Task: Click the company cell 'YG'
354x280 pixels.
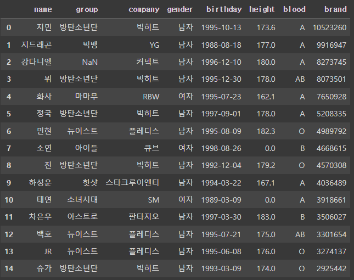Action: pyautogui.click(x=154, y=45)
